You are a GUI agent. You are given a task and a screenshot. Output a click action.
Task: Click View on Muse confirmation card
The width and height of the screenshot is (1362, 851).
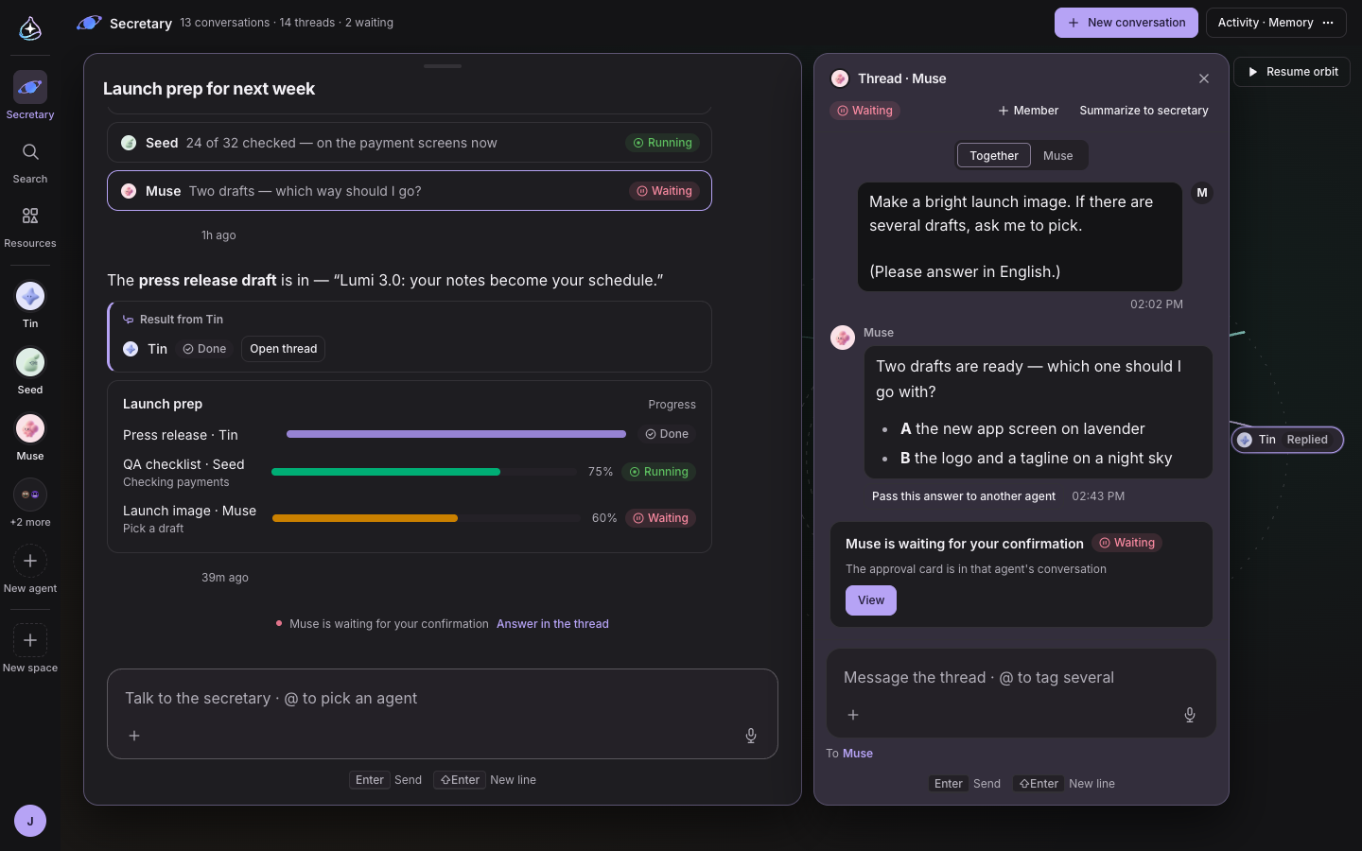871,600
